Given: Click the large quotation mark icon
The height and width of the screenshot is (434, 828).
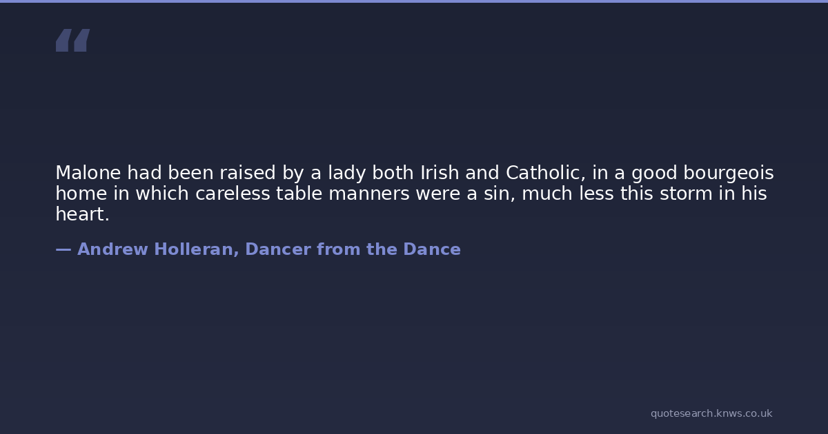Looking at the screenshot, I should pos(72,41).
